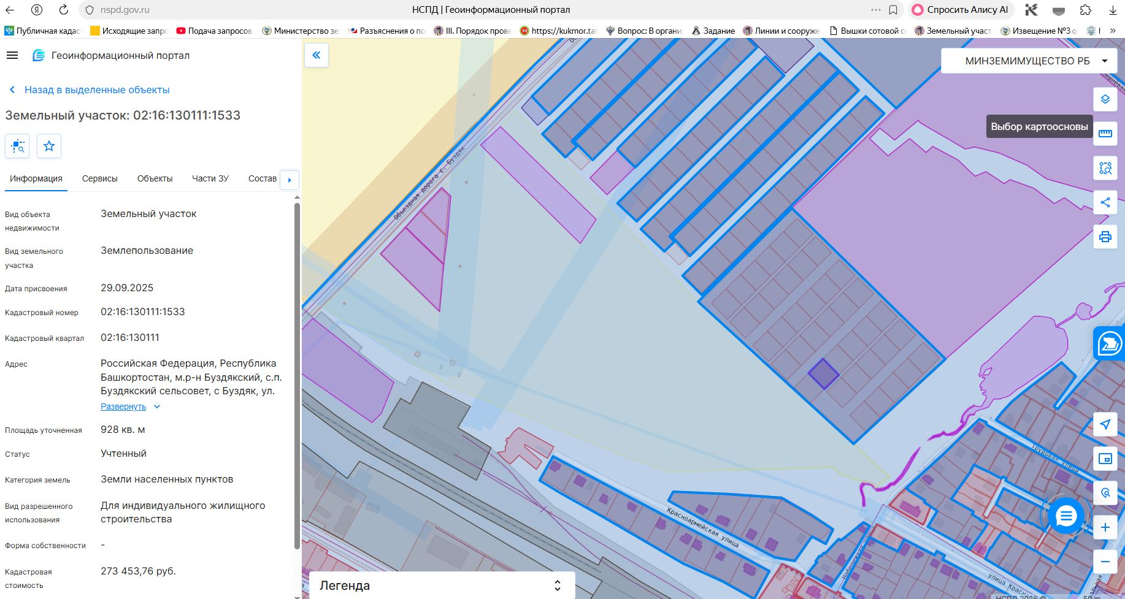Click the area value 928 кв. м
Viewport: 1125px width, 599px height.
(x=123, y=429)
